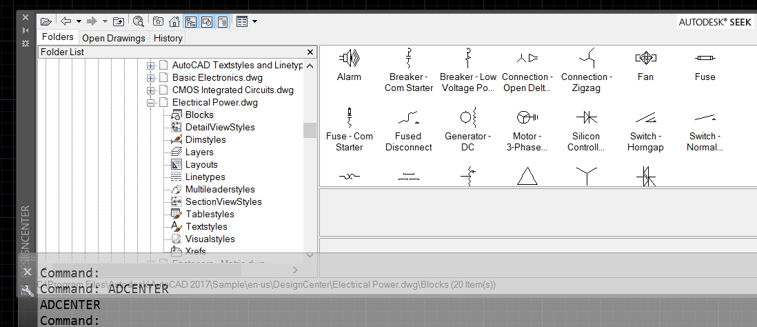Click the Views list icon

coord(242,22)
